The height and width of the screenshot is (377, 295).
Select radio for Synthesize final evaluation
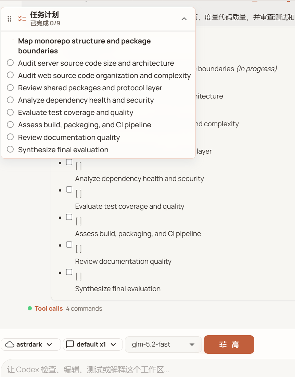tap(10, 149)
